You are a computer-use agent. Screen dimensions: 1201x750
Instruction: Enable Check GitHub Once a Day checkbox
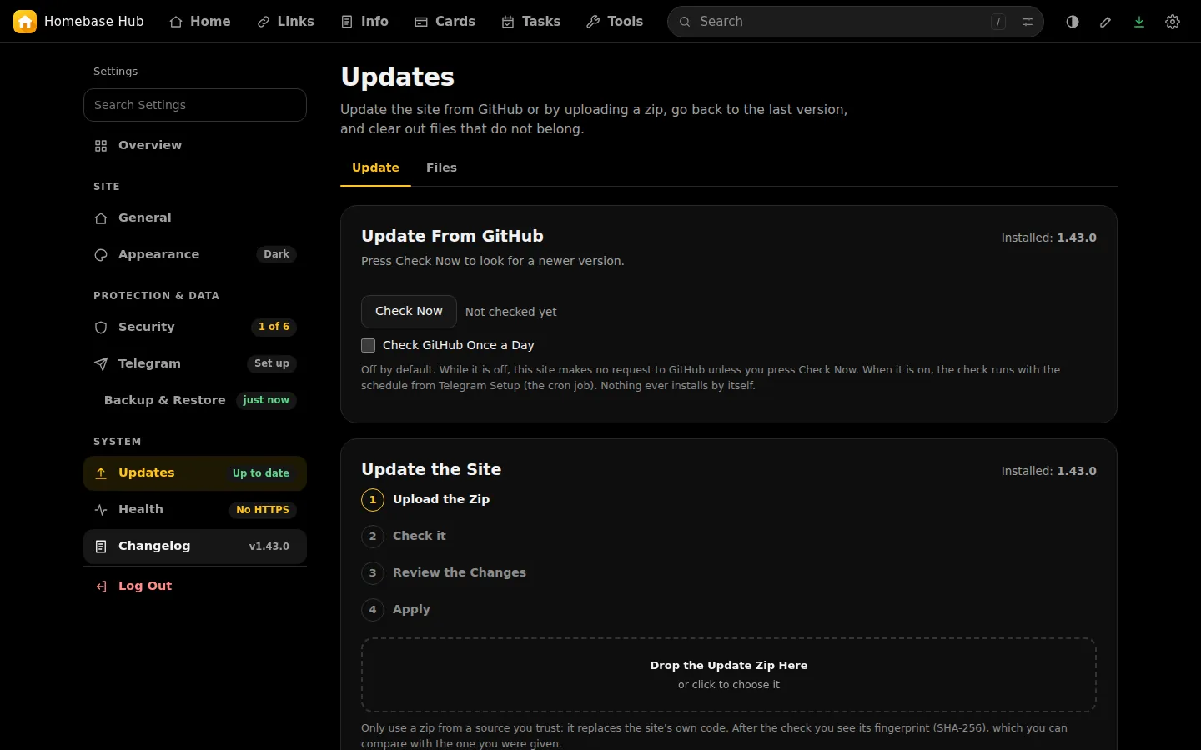pos(368,345)
